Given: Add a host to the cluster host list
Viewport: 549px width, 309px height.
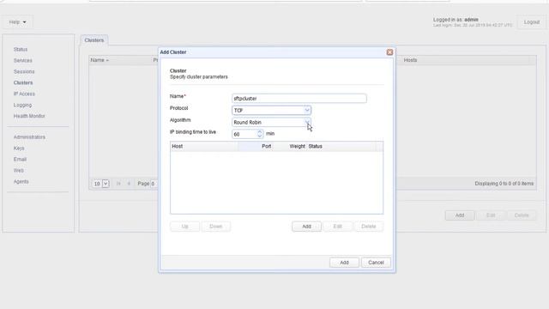Looking at the screenshot, I should click(x=306, y=227).
